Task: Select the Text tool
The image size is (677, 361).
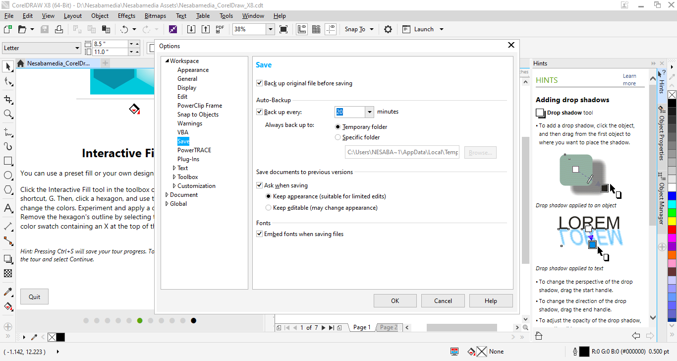Action: coord(8,208)
